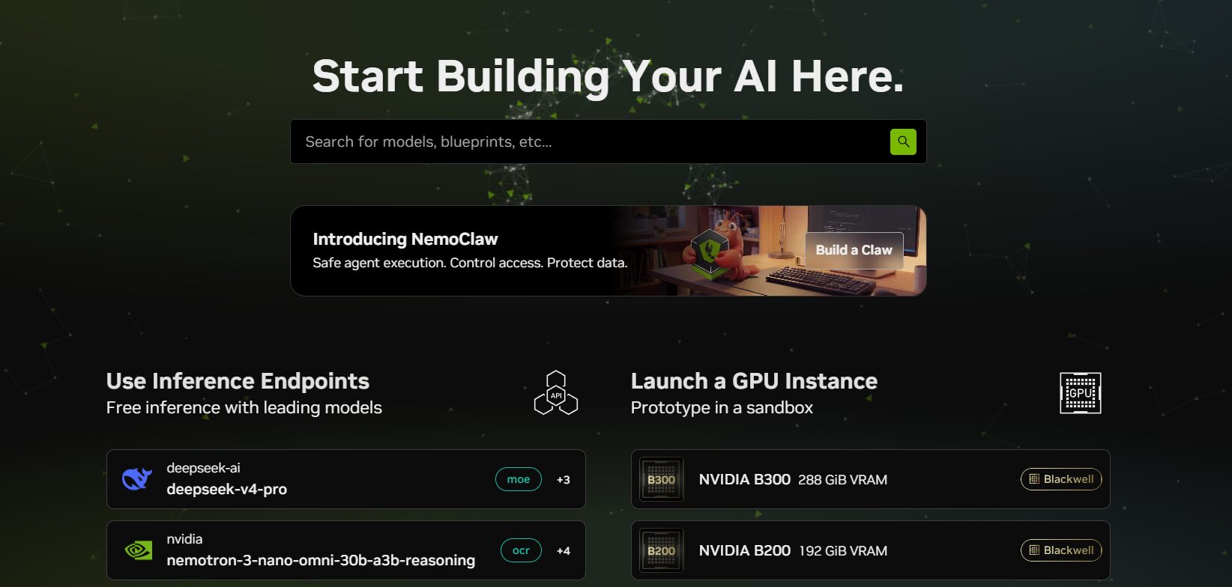Click the deepseek-ai publisher label
This screenshot has height=587, width=1232.
(x=203, y=468)
